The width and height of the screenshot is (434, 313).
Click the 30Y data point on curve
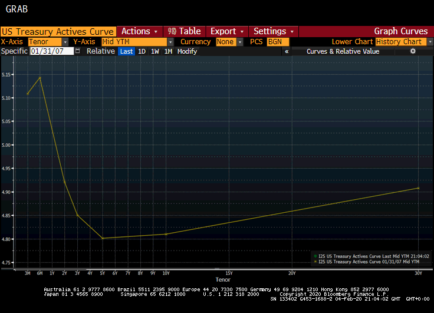[x=418, y=188]
